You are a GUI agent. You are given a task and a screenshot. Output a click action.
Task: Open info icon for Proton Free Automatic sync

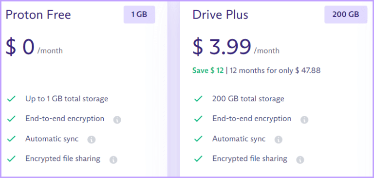tap(92, 140)
